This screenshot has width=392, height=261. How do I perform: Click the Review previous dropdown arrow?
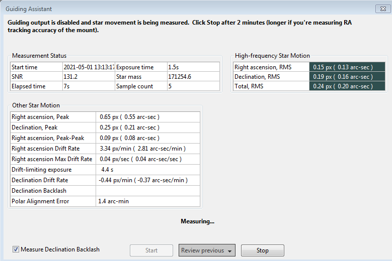[230, 251]
